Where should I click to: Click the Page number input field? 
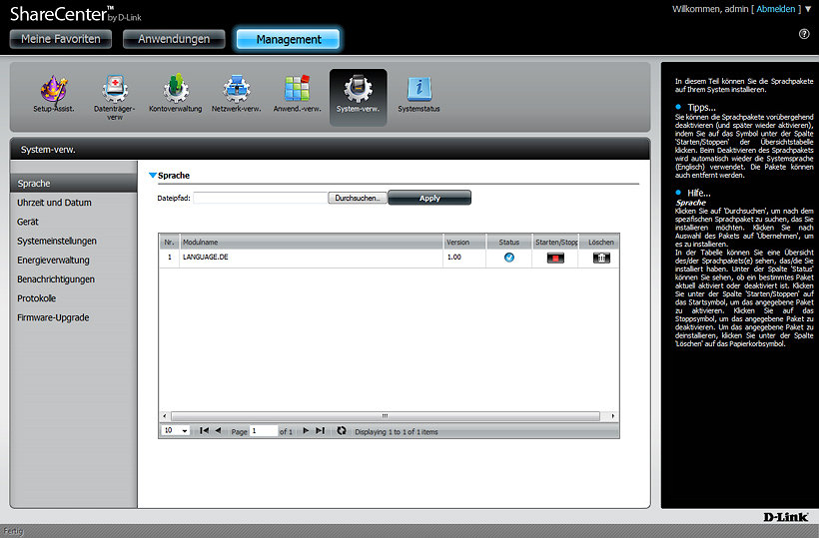coord(264,430)
